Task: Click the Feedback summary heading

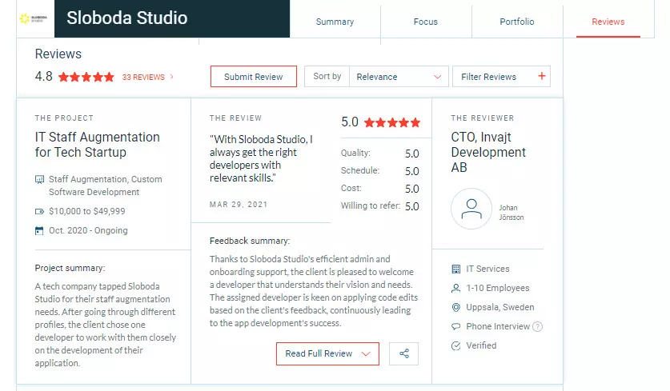Action: pos(250,241)
